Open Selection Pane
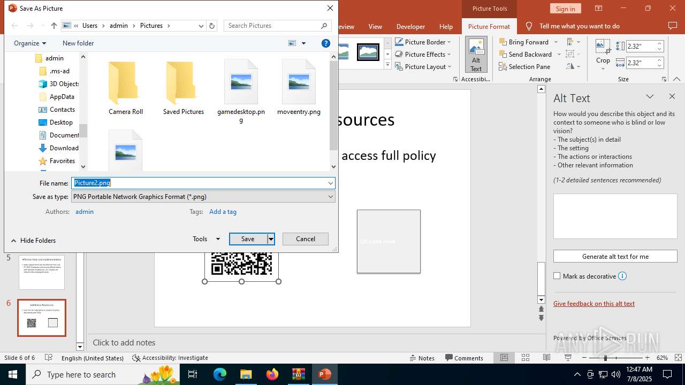The width and height of the screenshot is (685, 385). pyautogui.click(x=524, y=67)
